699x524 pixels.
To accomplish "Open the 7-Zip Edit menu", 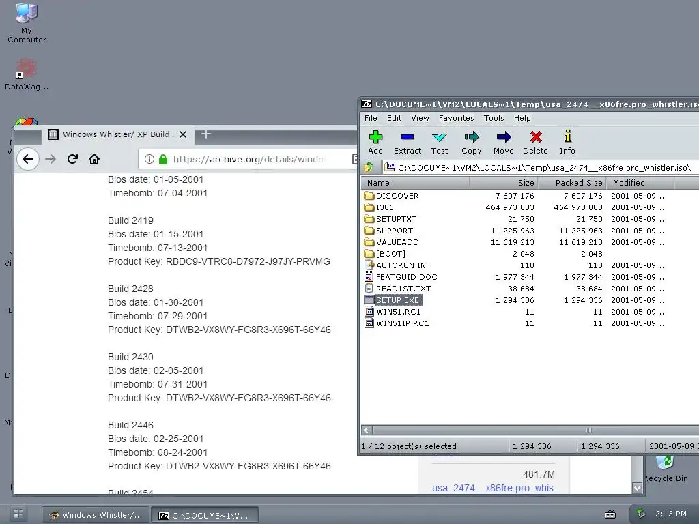I will pos(394,118).
